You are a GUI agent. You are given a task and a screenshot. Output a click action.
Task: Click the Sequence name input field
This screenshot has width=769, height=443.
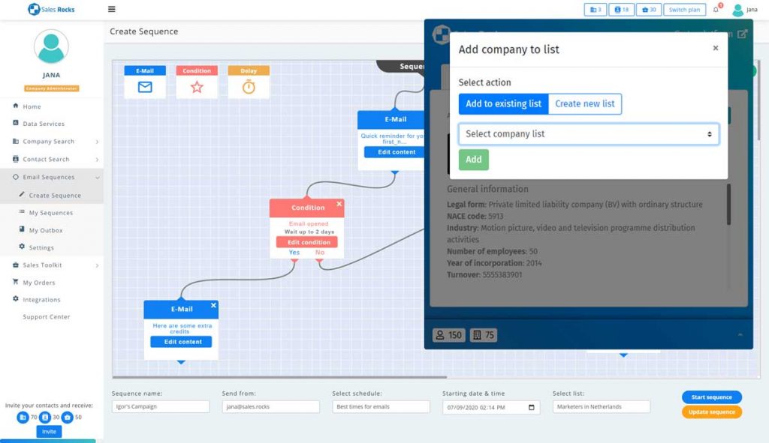(x=161, y=407)
